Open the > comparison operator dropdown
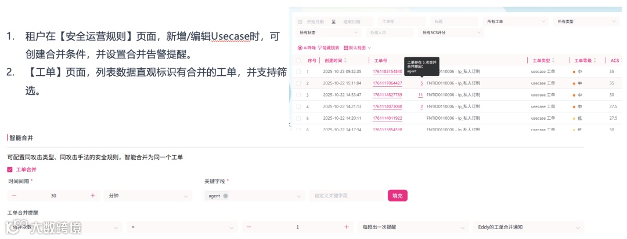The height and width of the screenshot is (239, 627). click(x=182, y=227)
